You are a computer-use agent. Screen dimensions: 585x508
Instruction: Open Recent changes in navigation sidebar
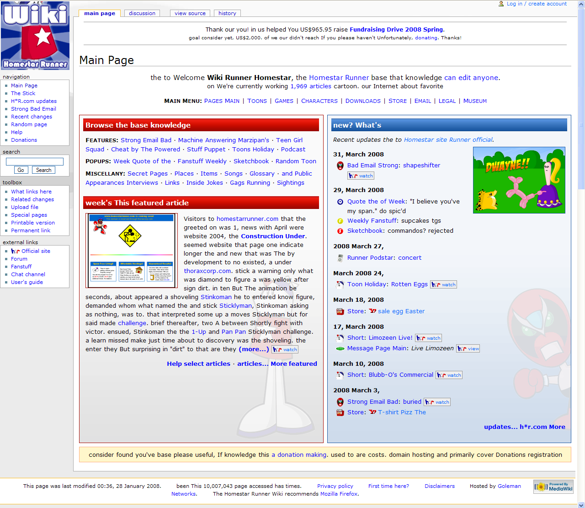[32, 117]
